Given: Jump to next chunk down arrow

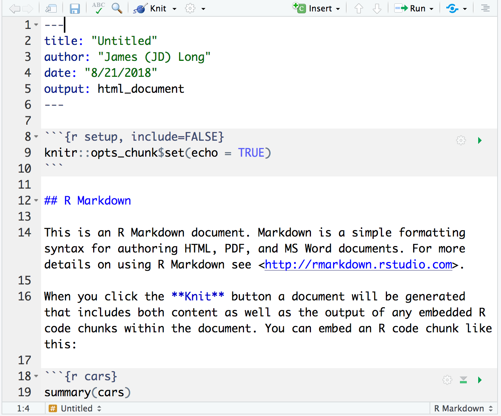Looking at the screenshot, I should 377,8.
